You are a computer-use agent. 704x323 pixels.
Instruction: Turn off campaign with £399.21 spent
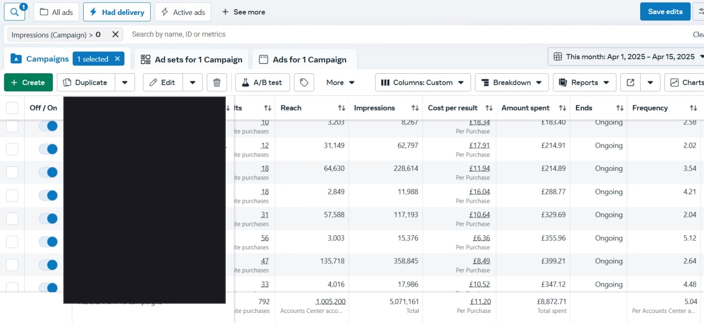coord(48,265)
